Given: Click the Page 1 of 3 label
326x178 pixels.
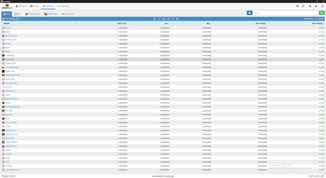Looking at the screenshot, I should pos(166,19).
